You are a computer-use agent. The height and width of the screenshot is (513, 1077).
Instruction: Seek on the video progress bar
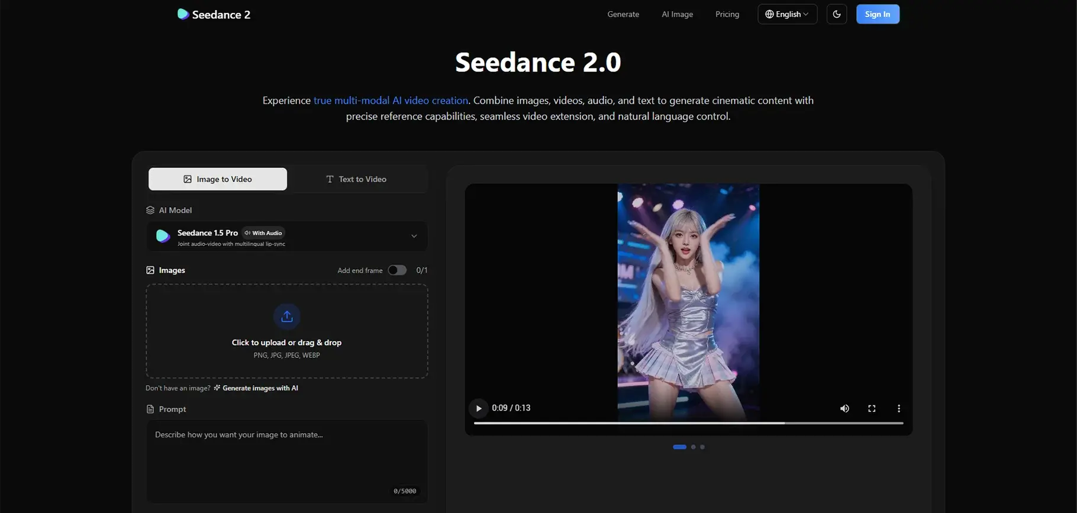pos(689,423)
